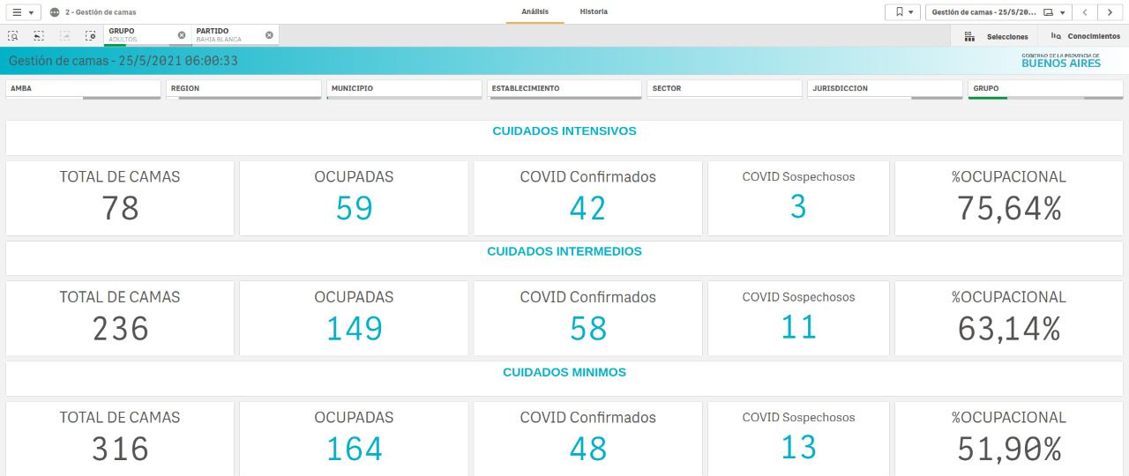Open the Selecciones tool
The image size is (1129, 476).
pos(997,37)
